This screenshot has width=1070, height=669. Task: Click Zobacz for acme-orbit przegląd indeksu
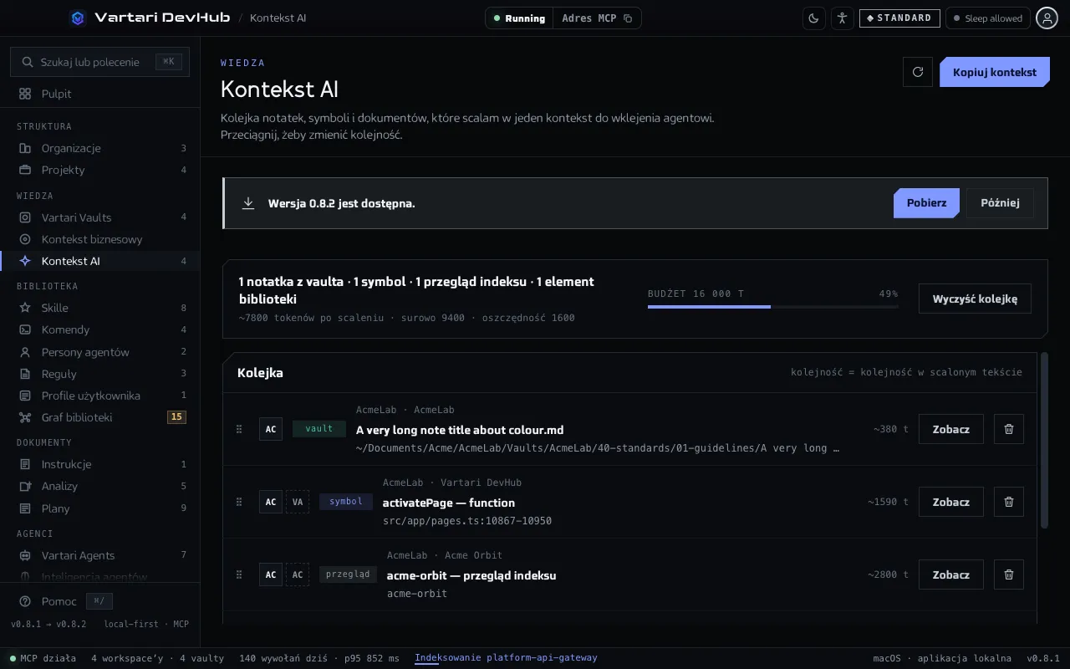951,575
